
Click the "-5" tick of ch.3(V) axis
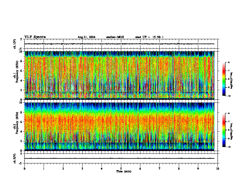21,163
